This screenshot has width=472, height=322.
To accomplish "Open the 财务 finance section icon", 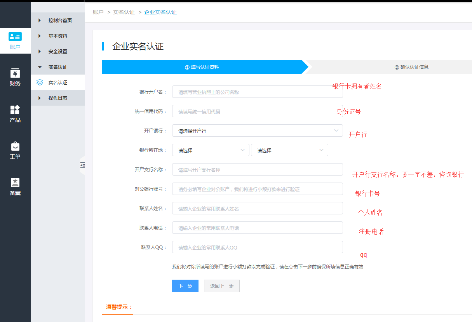I will [15, 73].
